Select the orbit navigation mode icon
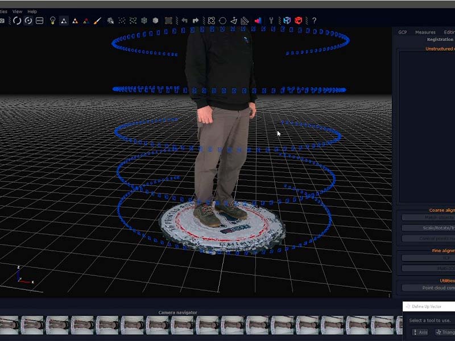Viewport: 455px width, 341px height. coord(17,20)
